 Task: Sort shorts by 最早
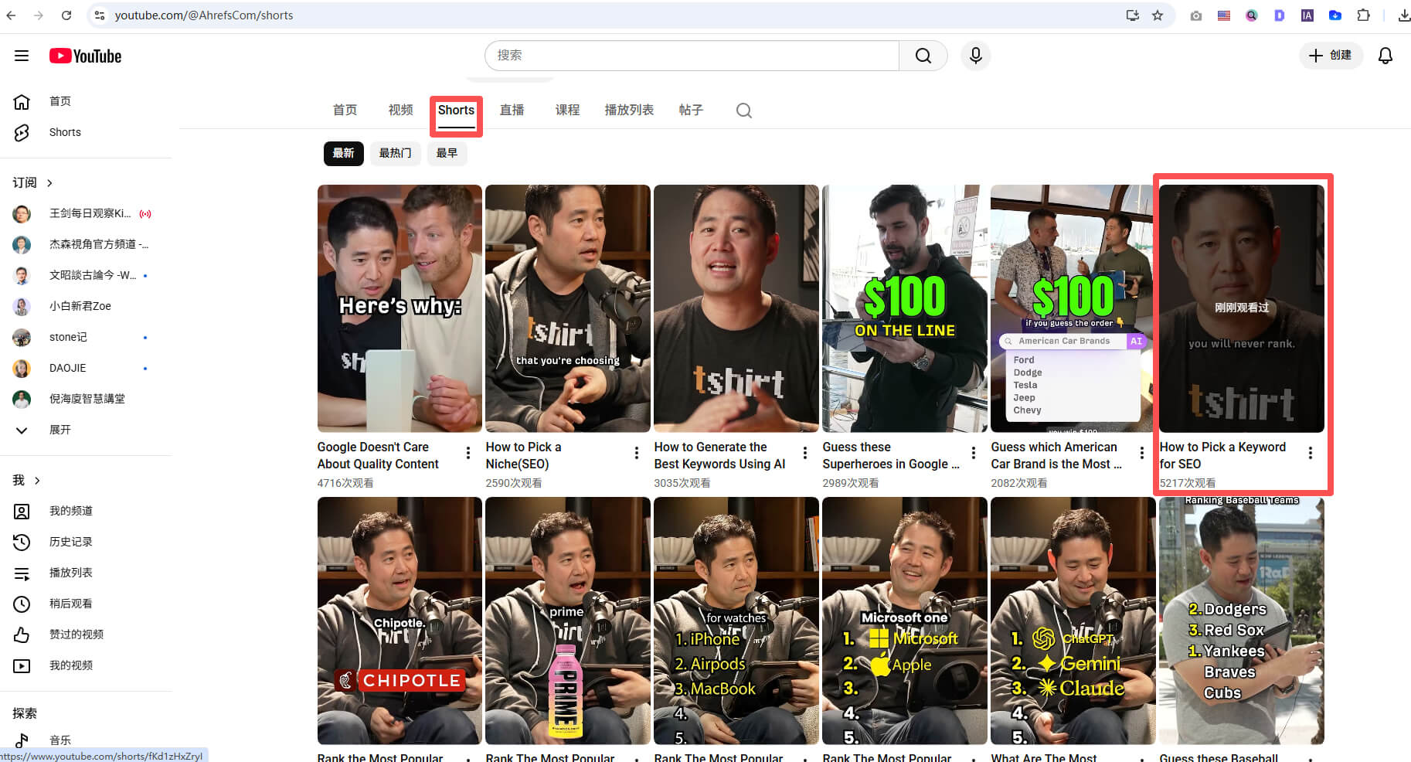447,153
